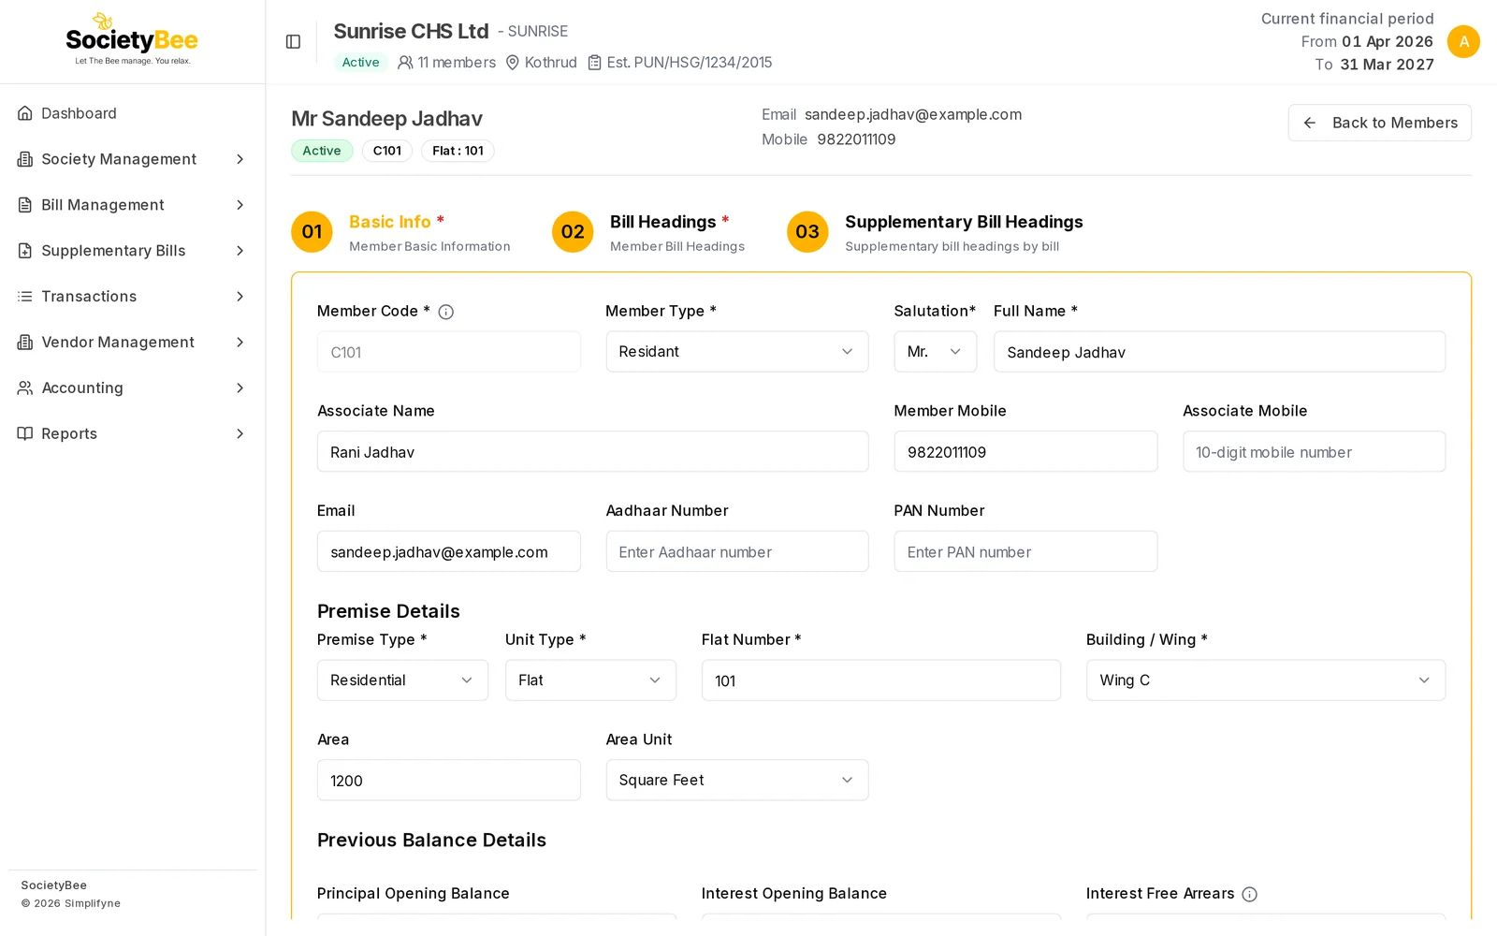Click the Associate Mobile field
The image size is (1497, 936).
tap(1314, 452)
